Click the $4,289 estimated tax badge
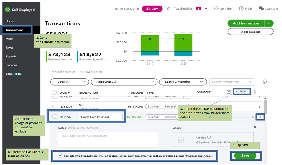This screenshot has height=165, width=282. (x=152, y=9)
